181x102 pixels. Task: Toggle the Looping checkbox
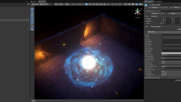162,37
